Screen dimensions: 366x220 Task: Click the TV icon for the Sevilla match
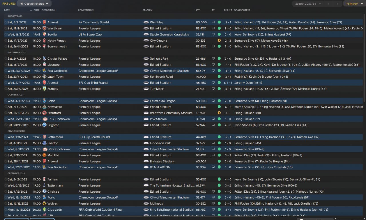coord(213,34)
